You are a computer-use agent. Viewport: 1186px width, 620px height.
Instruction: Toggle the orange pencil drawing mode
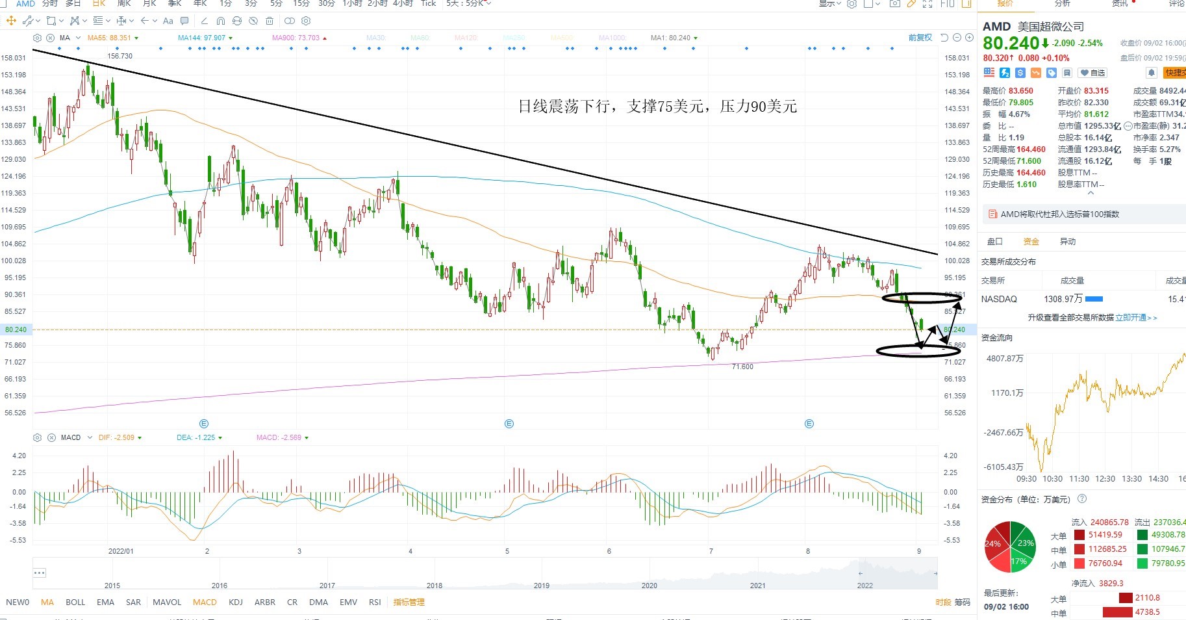point(911,3)
